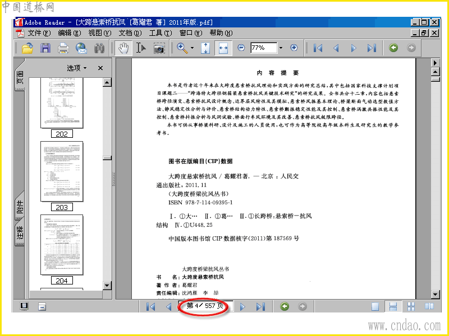Viewport: 449px width, 336px height.
Task: Open a file with the folder icon
Action: tap(28, 48)
